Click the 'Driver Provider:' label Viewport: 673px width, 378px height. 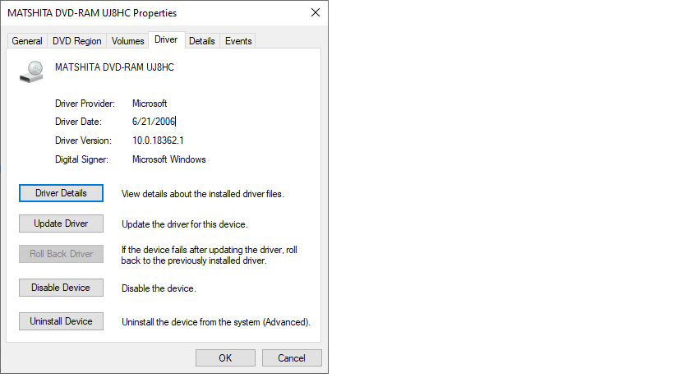tap(85, 104)
